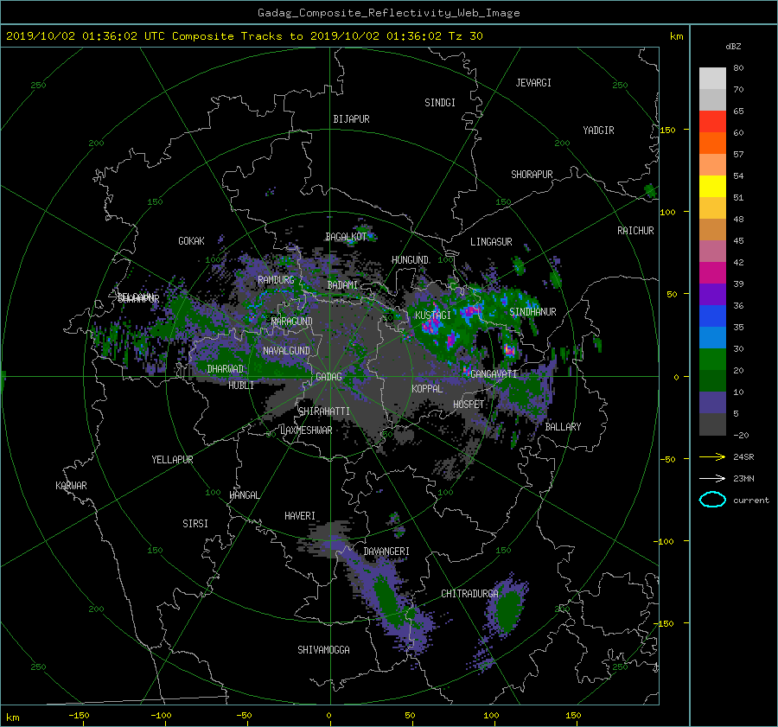Viewport: 778px width, 727px height.
Task: Click the HUBLI city label
Action: (x=241, y=386)
